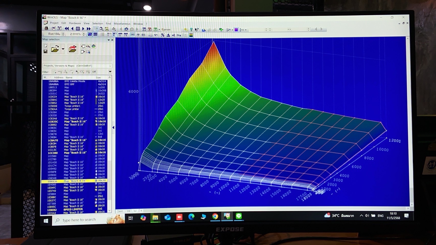Open the Hardware menu
This screenshot has height=245, width=436.
tap(75, 23)
